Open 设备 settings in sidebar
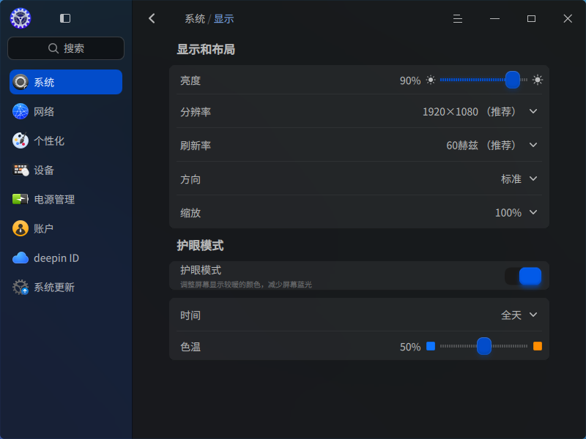 (66, 170)
